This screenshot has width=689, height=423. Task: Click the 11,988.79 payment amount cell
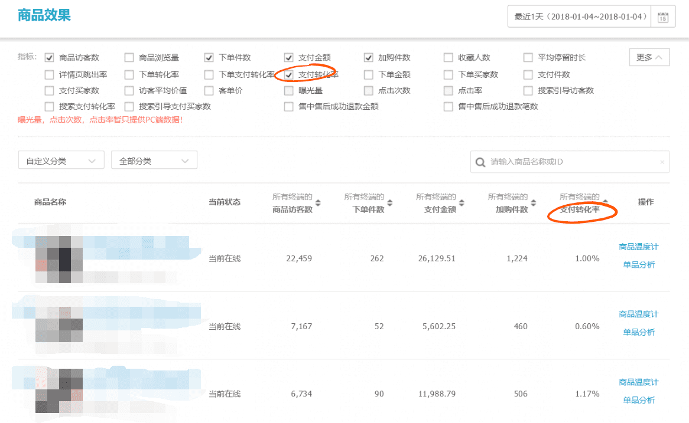437,394
